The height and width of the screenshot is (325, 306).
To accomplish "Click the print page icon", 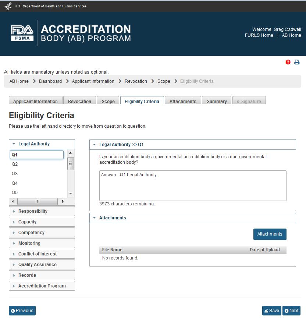I will [x=297, y=62].
